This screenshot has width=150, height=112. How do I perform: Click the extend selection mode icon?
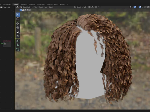point(23,10)
